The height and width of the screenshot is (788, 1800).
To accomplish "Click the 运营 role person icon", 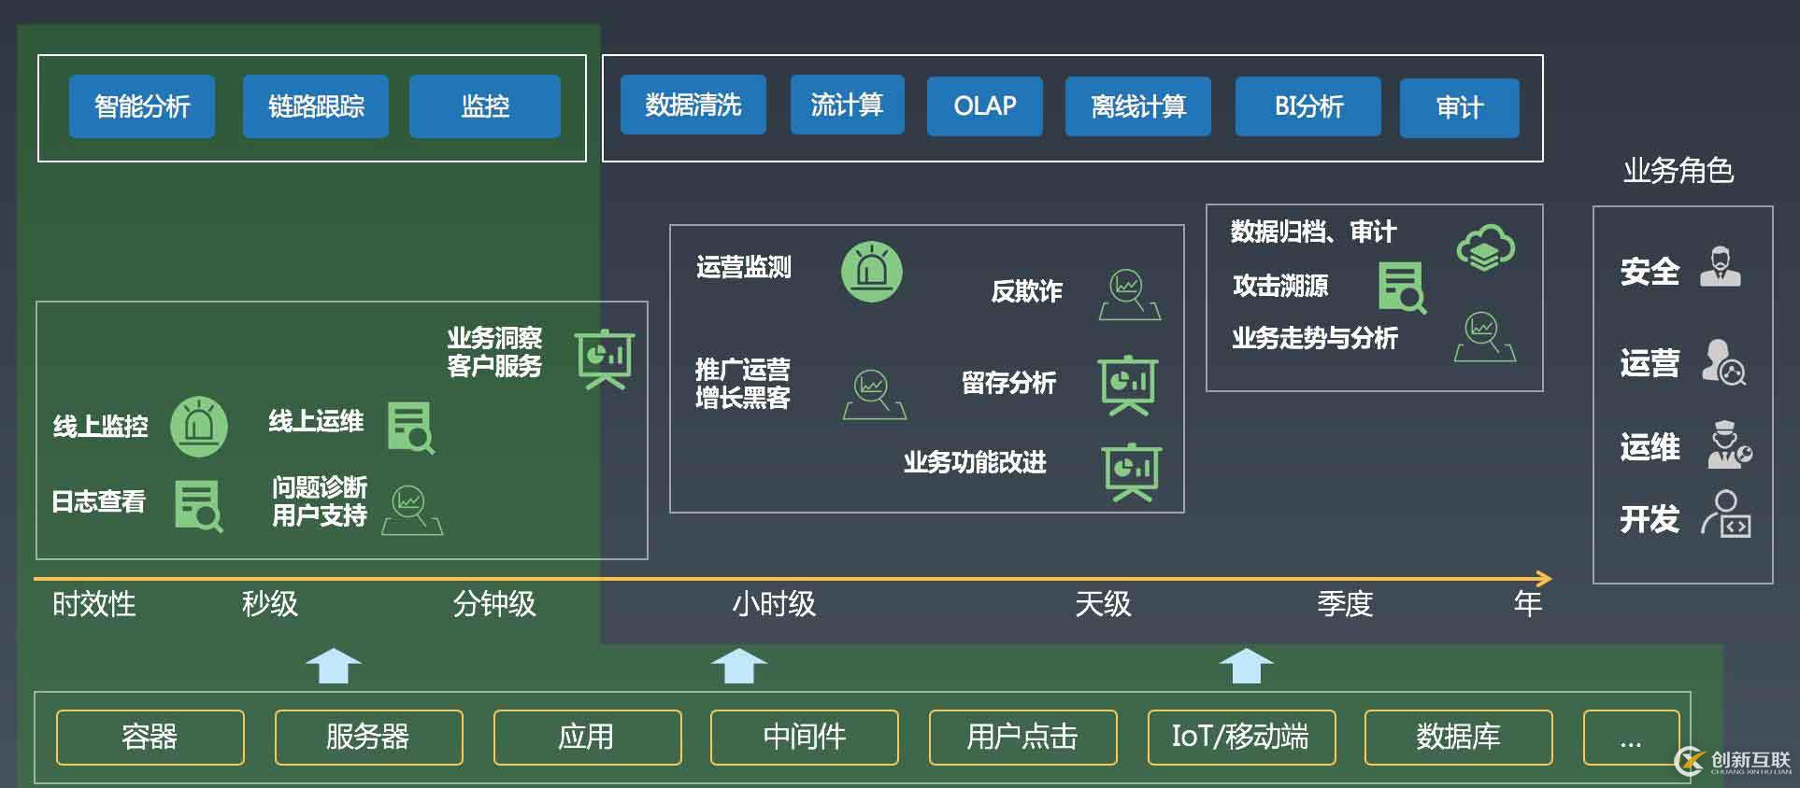I will pos(1723,362).
